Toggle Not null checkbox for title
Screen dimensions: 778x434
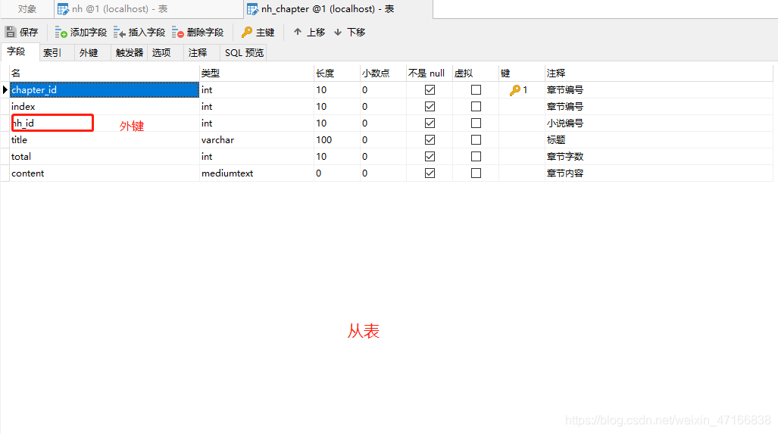(430, 140)
